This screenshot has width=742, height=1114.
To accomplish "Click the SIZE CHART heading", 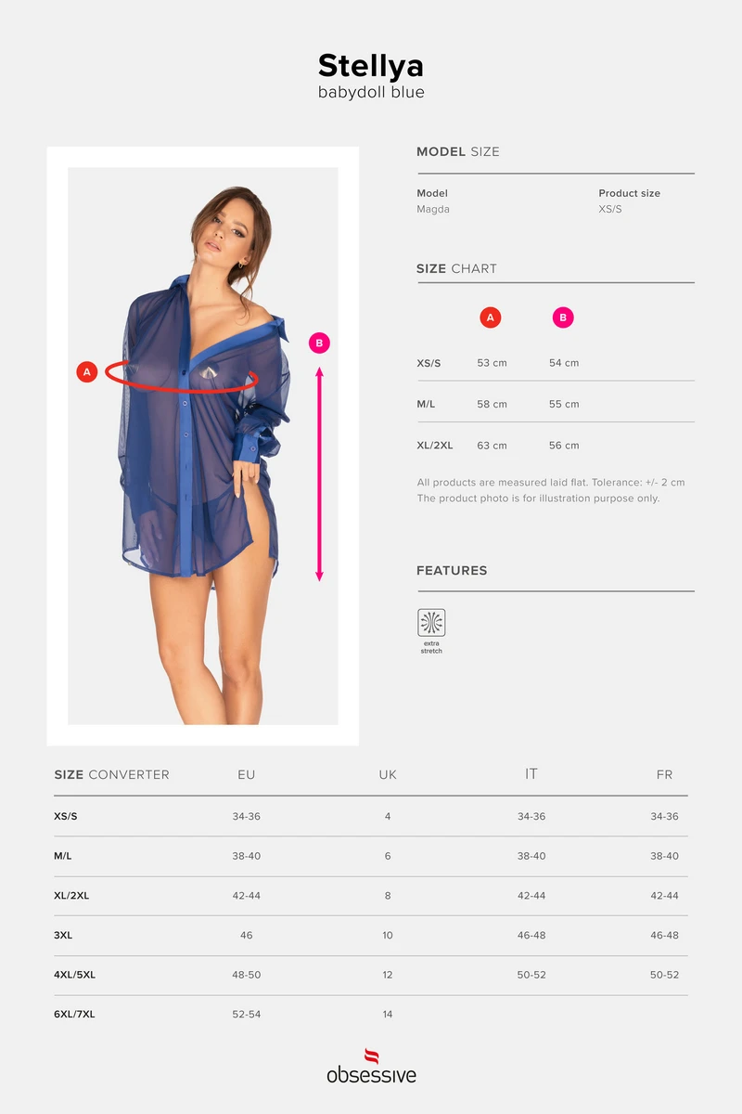I will tap(456, 268).
